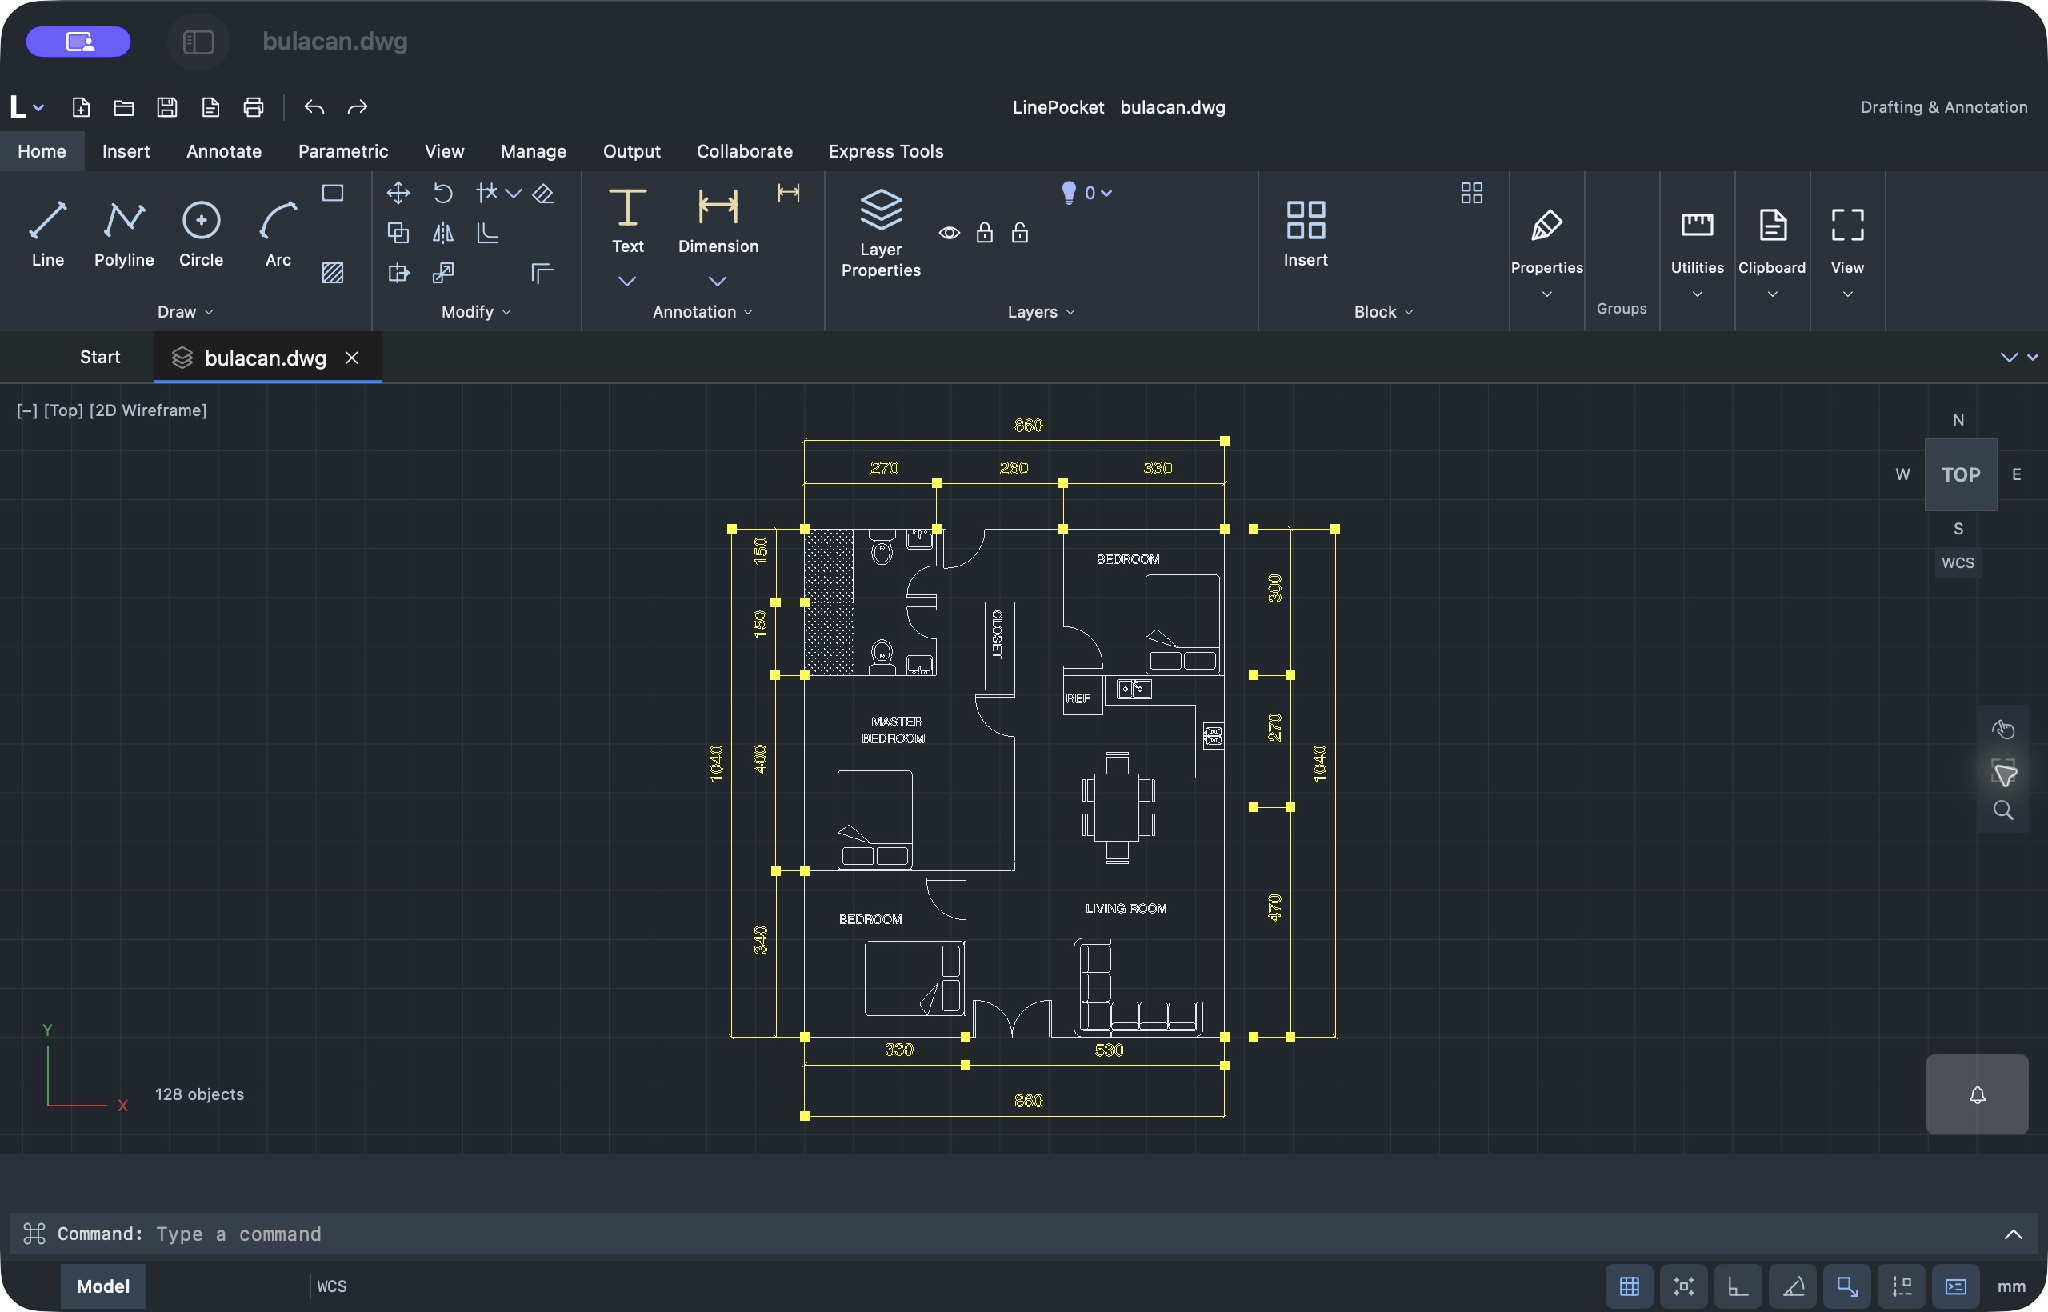Image resolution: width=2048 pixels, height=1312 pixels.
Task: Toggle snap mode in status bar
Action: tap(1683, 1286)
